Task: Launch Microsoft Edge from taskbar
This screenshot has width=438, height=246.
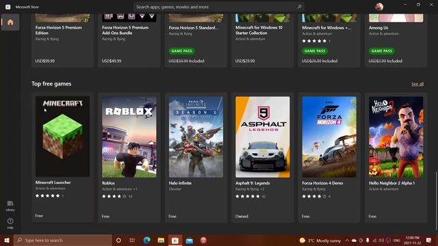Action: coord(146,240)
